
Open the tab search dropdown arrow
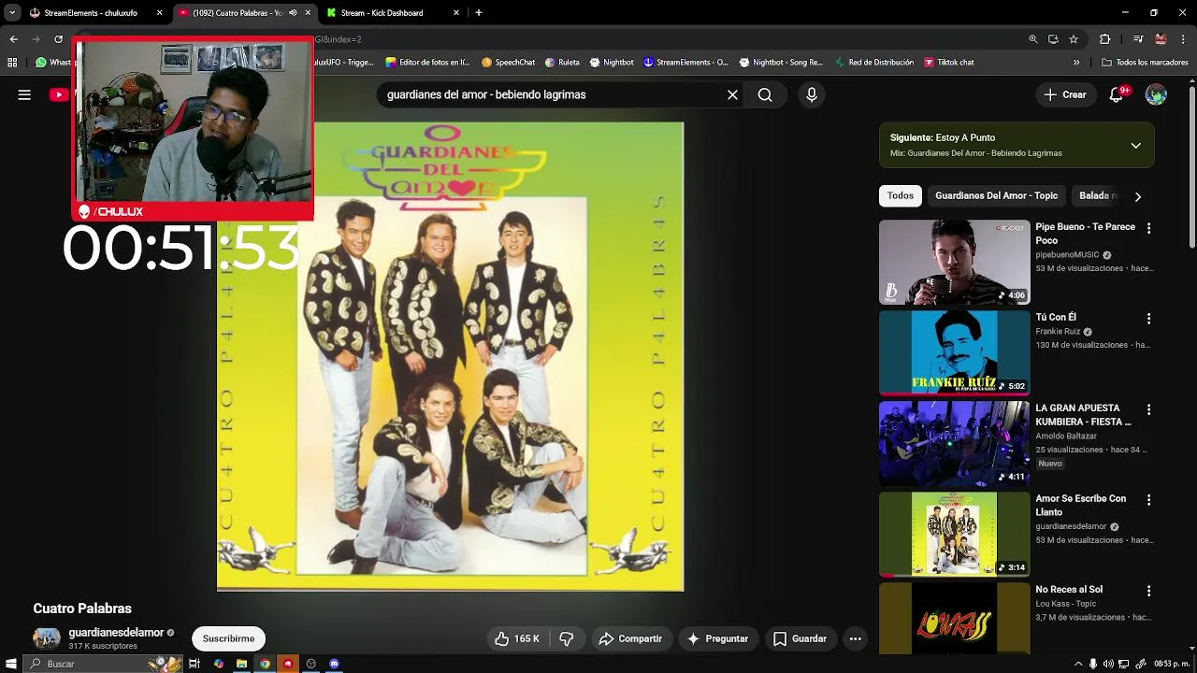tap(11, 13)
